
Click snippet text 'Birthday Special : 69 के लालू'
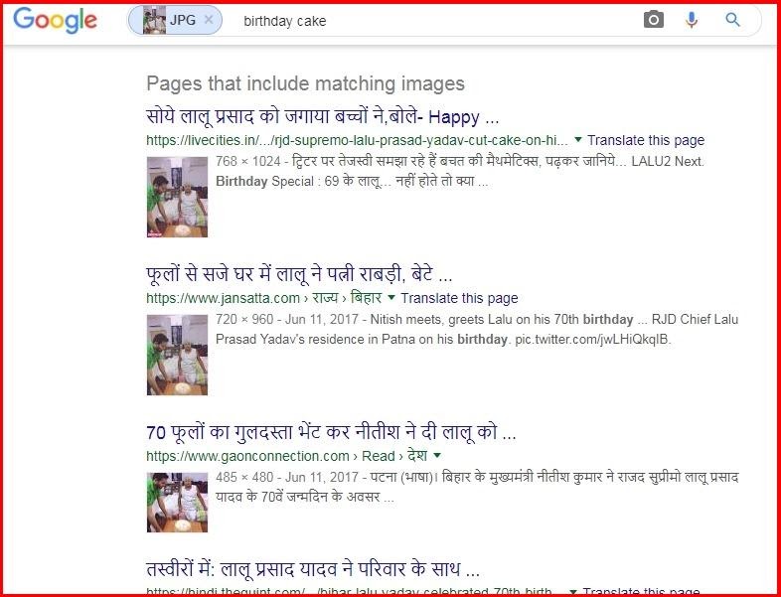pos(298,181)
